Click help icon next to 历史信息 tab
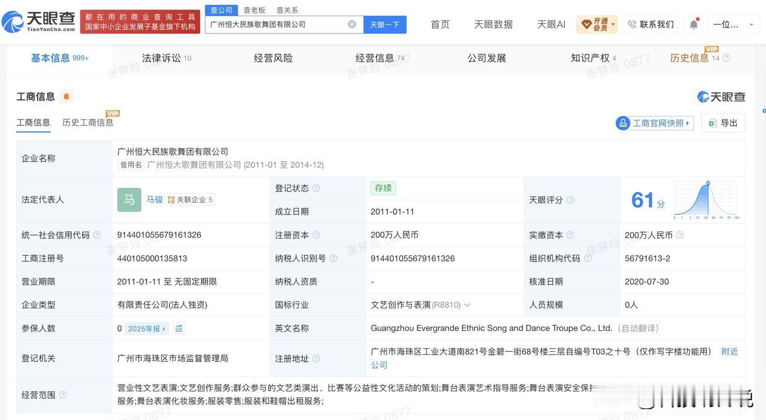 click(x=727, y=58)
